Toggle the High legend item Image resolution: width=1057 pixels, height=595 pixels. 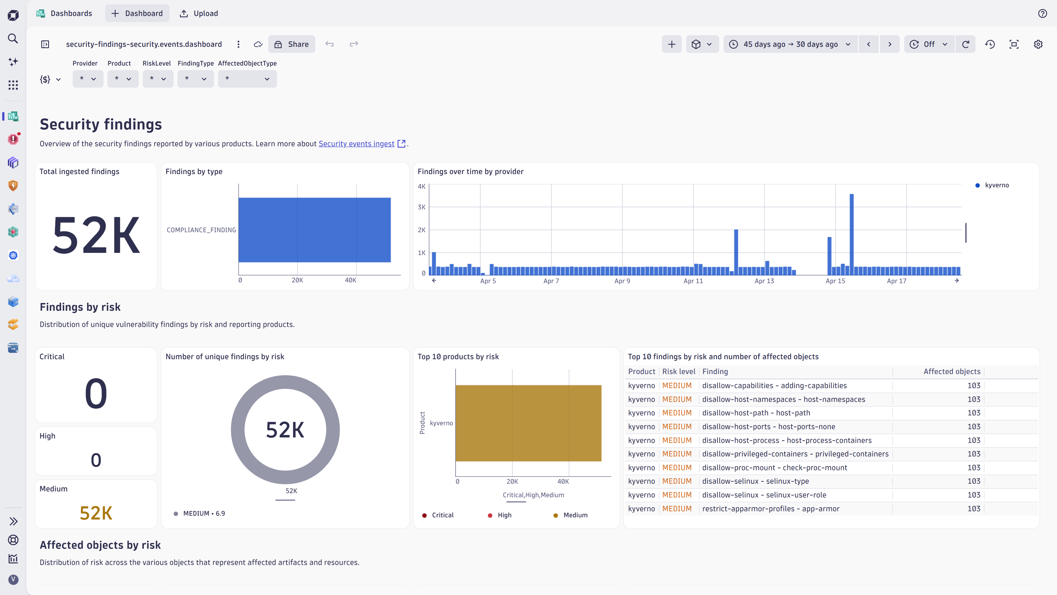click(499, 515)
